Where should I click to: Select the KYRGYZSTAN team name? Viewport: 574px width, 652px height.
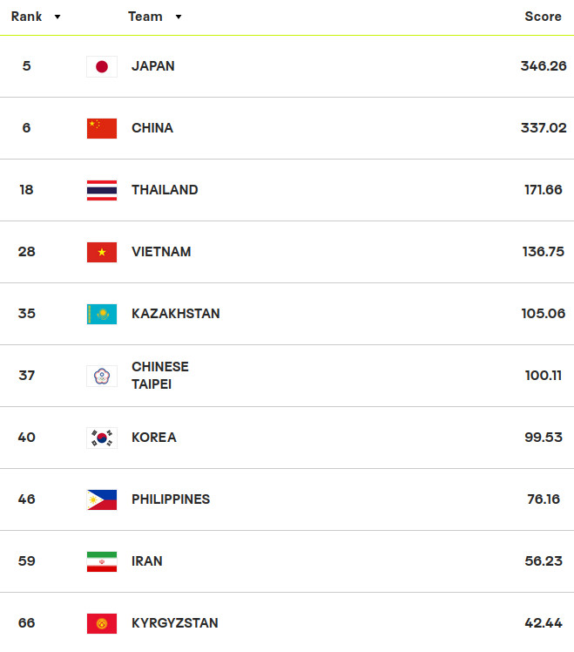pos(175,623)
